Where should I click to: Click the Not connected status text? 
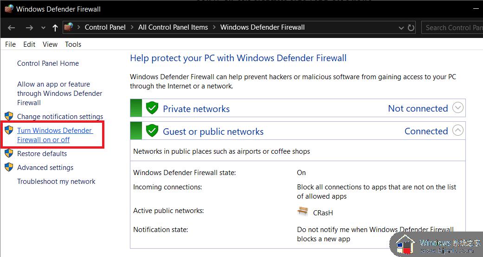pyautogui.click(x=418, y=108)
